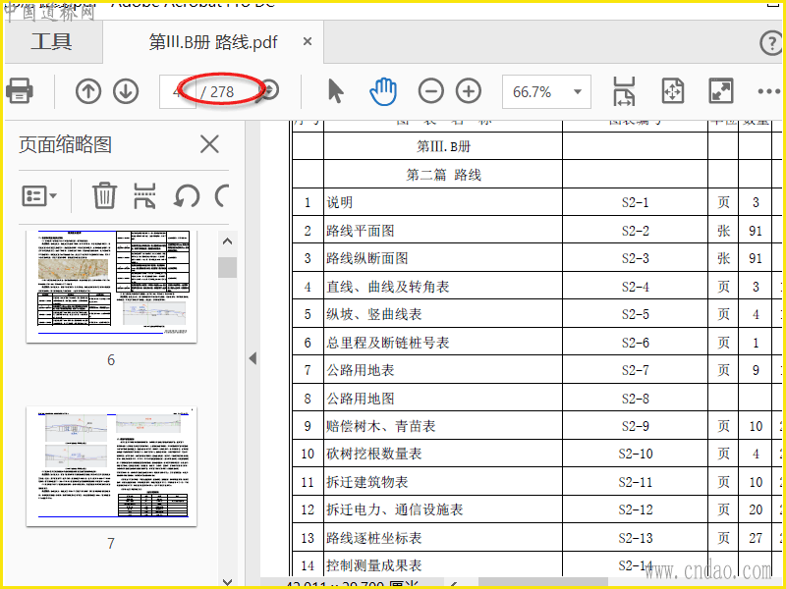Rotate pages counterclockwise icon

pyautogui.click(x=187, y=195)
